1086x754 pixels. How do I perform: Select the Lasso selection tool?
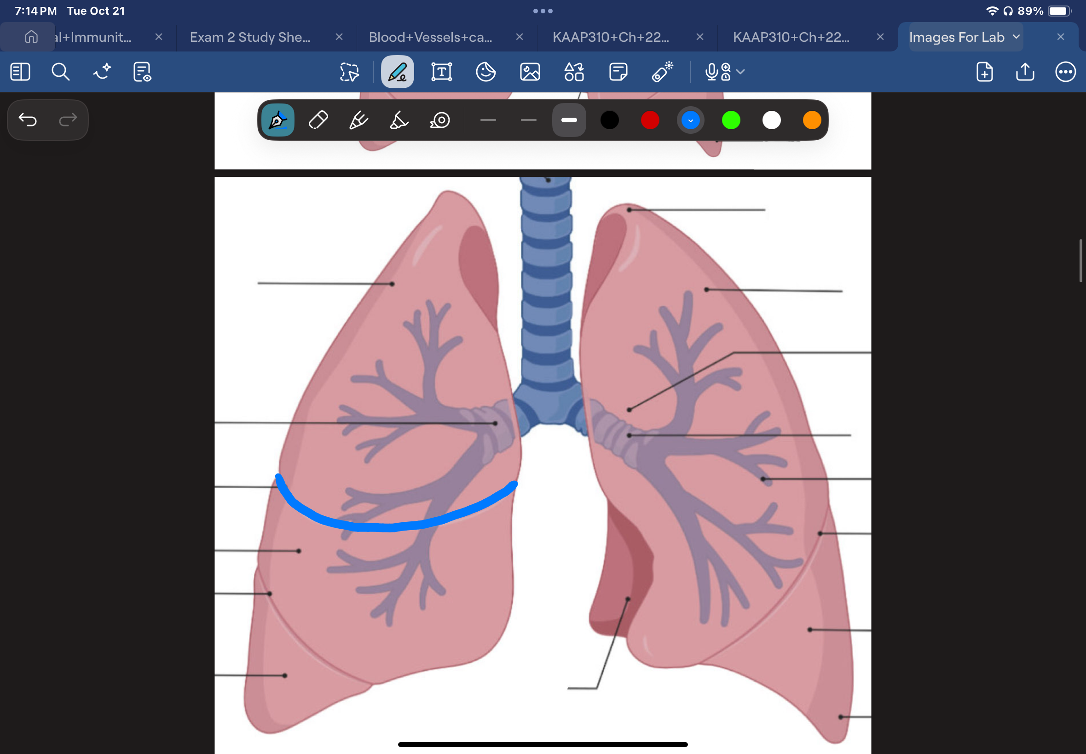(x=348, y=72)
